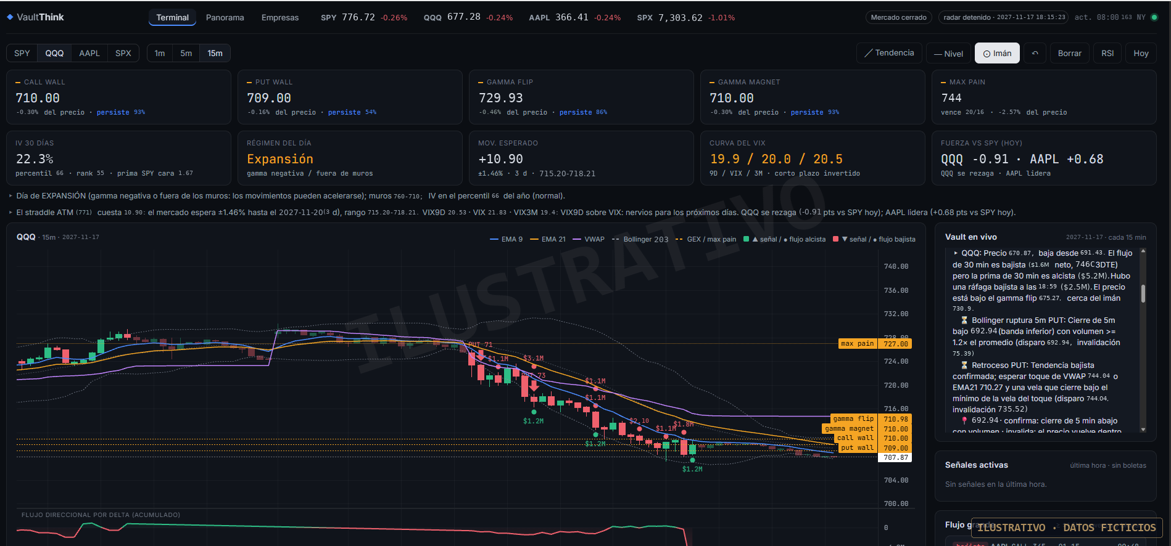Switch chart to 1m timeframe
1171x546 pixels.
(x=160, y=54)
